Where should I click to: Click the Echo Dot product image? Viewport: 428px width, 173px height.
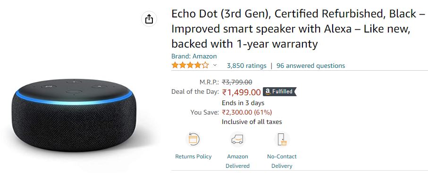(x=74, y=115)
